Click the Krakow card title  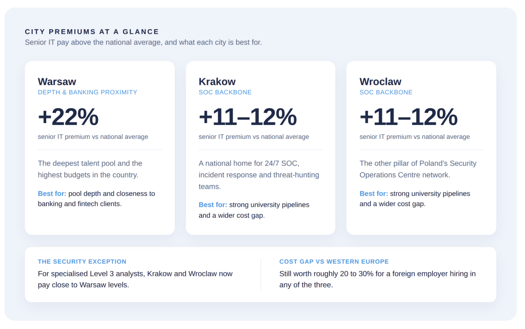[217, 81]
